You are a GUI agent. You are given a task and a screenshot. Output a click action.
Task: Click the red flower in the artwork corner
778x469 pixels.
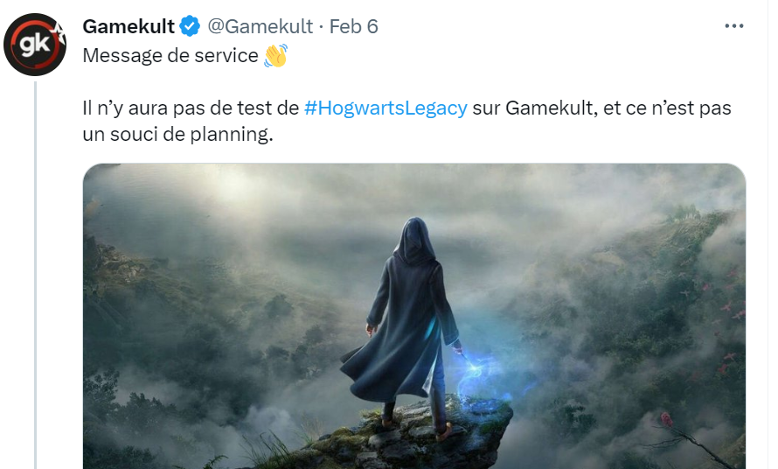pos(666,419)
